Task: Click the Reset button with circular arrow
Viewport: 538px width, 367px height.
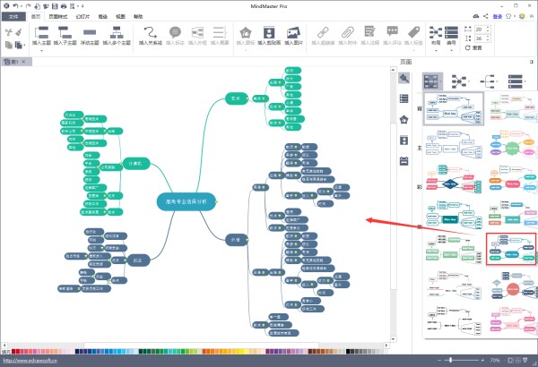Action: pos(473,47)
